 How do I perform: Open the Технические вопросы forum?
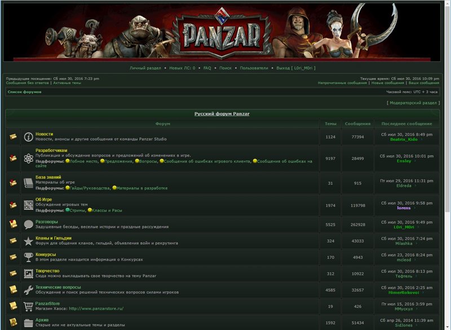[58, 288]
